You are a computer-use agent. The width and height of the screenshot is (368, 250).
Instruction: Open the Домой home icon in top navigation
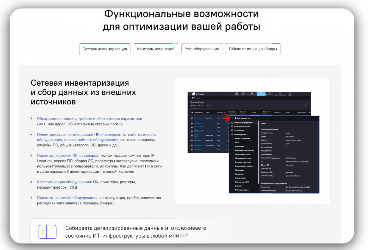point(237,94)
